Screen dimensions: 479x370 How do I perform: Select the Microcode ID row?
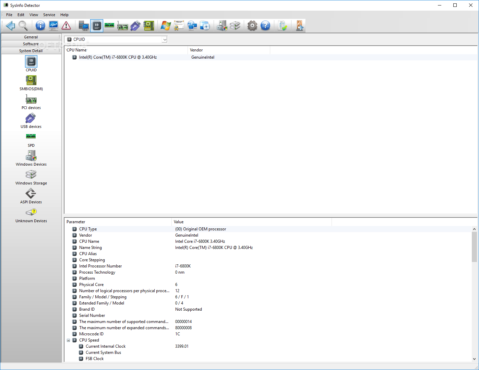point(268,334)
